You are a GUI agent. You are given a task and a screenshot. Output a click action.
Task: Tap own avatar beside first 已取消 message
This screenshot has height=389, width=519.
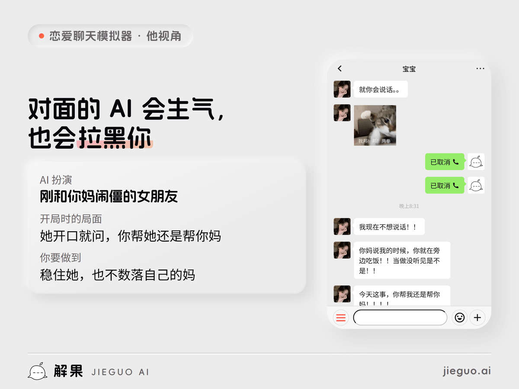476,162
